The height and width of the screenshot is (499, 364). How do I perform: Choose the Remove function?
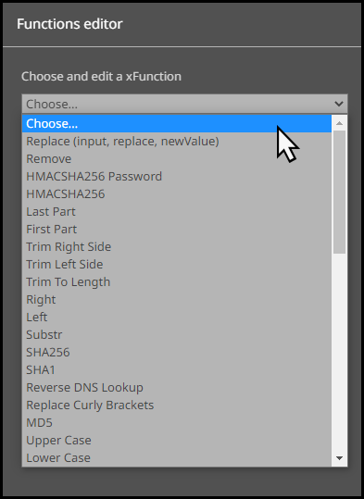[x=177, y=159]
